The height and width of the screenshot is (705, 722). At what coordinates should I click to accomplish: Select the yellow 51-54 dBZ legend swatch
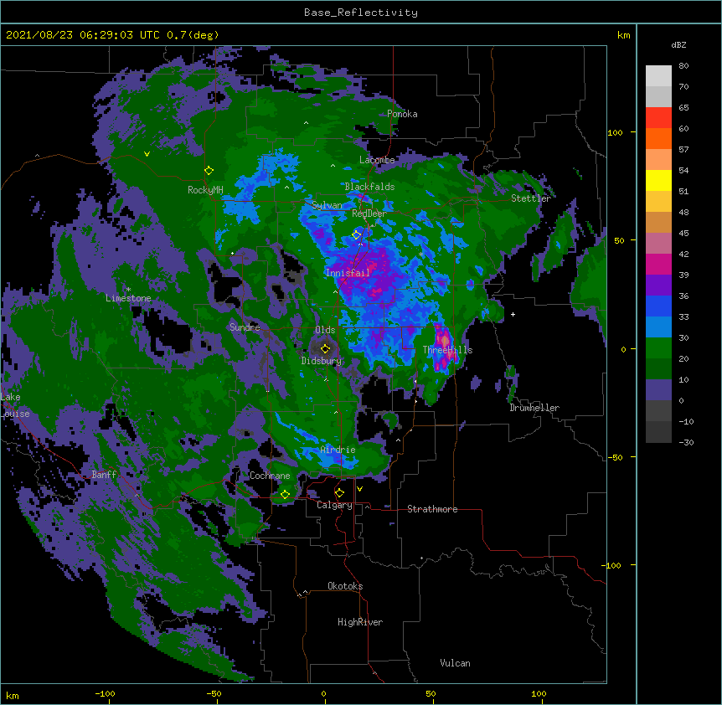coord(658,180)
